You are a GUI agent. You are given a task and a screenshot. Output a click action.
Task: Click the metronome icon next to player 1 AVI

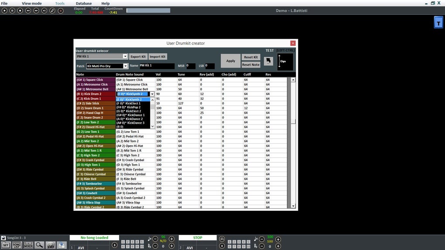coord(115,245)
